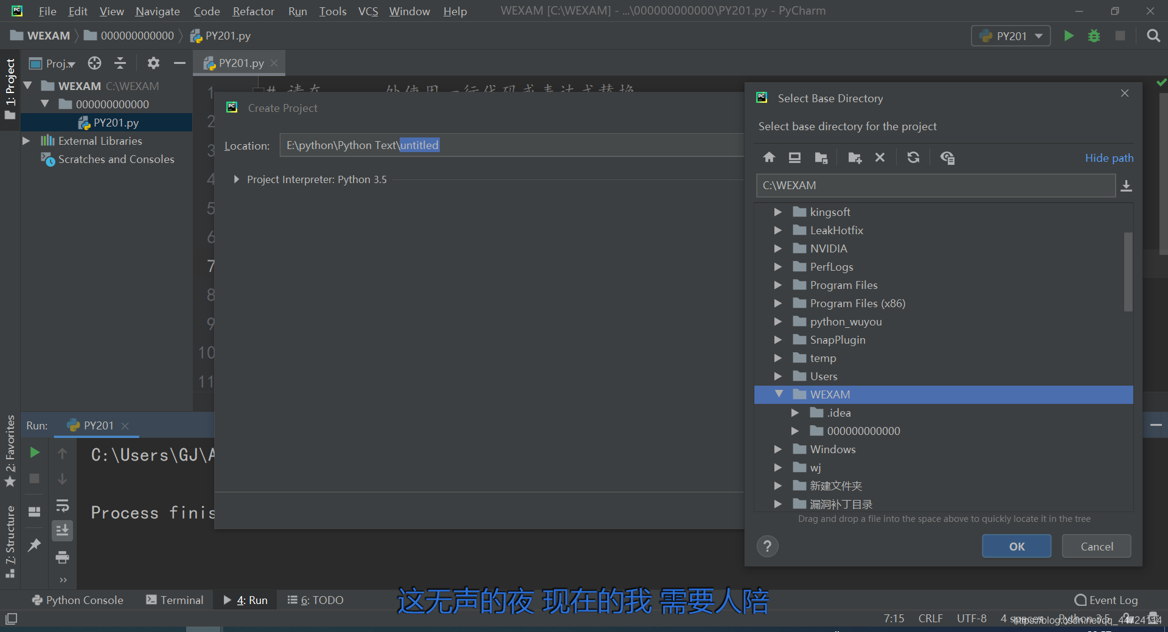Expand External Libraries in Project tree
Viewport: 1168px width, 632px height.
(26, 141)
